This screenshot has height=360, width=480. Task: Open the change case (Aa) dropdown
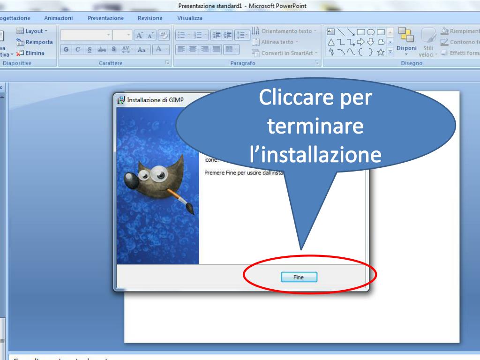click(142, 49)
